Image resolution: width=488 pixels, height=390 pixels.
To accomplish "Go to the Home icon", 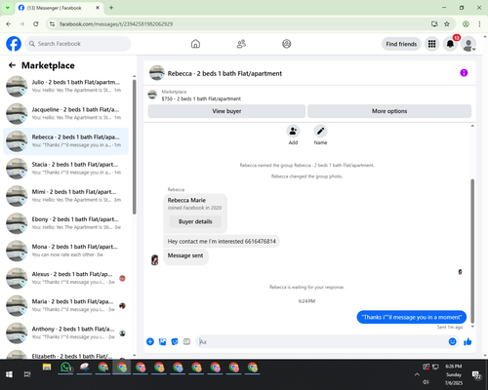I will (195, 44).
